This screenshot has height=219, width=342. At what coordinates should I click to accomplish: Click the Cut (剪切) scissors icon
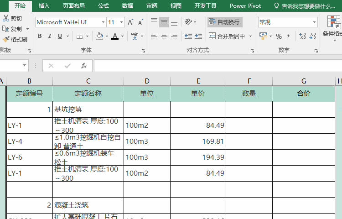(x=6, y=18)
